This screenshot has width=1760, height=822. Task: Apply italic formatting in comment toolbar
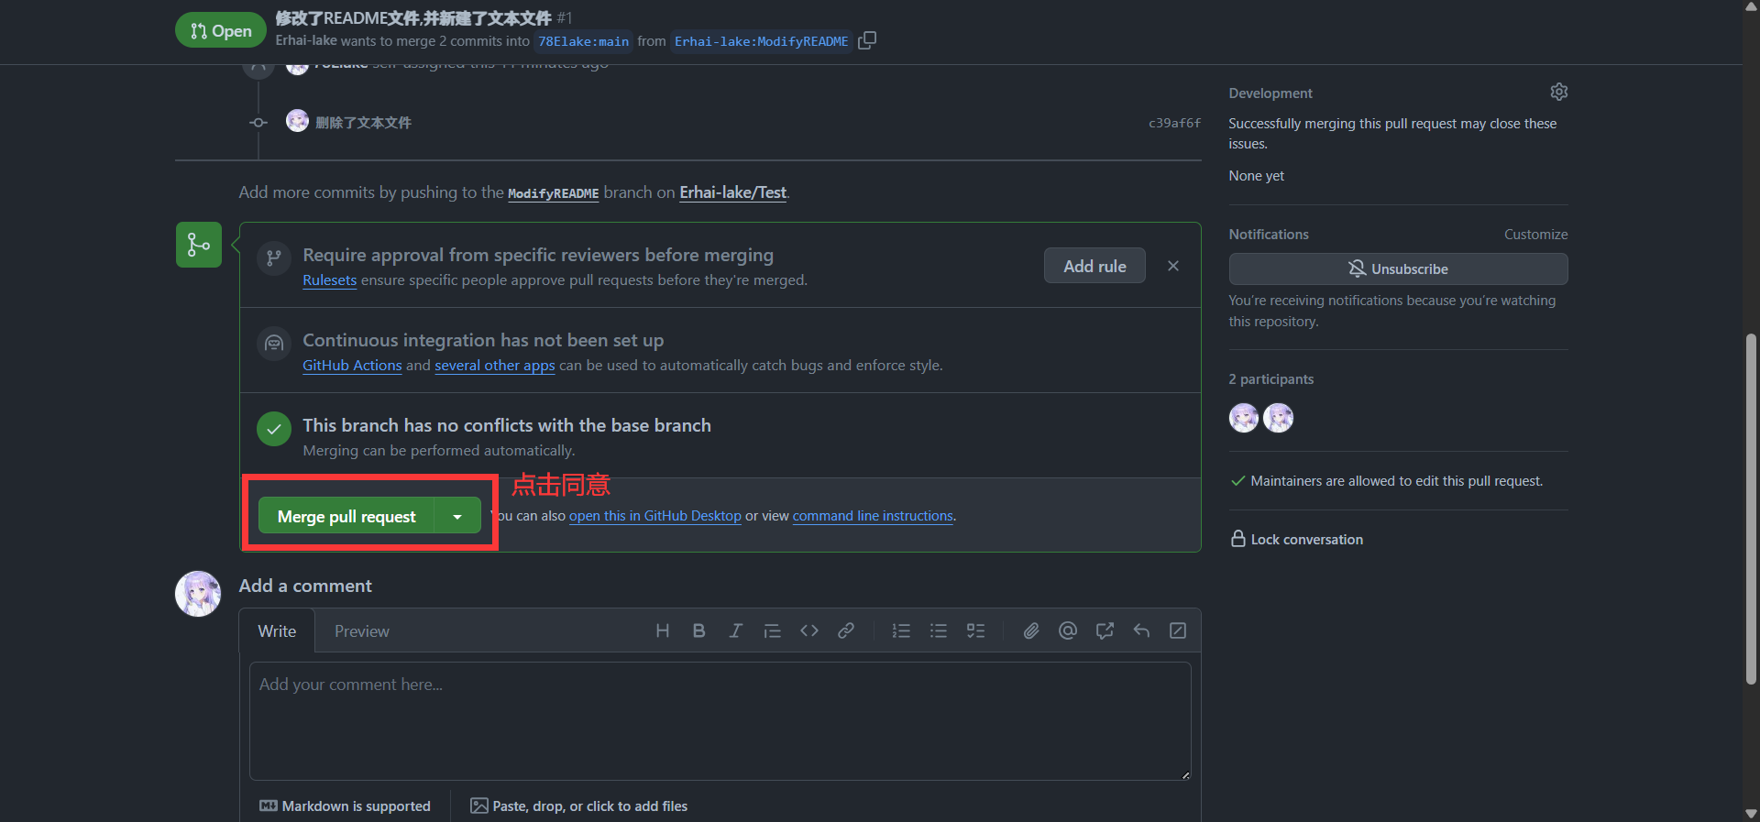(x=735, y=630)
